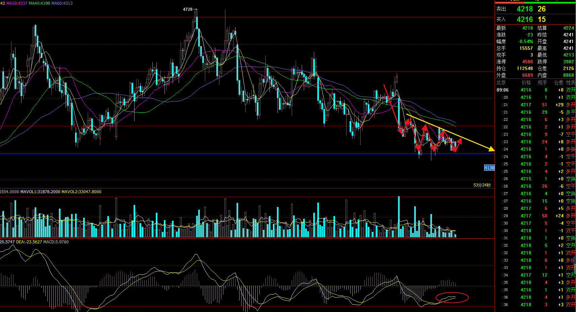
Task: Click the 价格 column header
Action: (526, 82)
